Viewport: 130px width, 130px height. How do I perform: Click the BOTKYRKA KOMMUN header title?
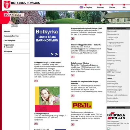[26, 3]
